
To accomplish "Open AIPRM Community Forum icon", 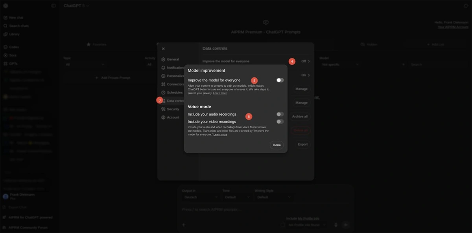I will click(5, 227).
